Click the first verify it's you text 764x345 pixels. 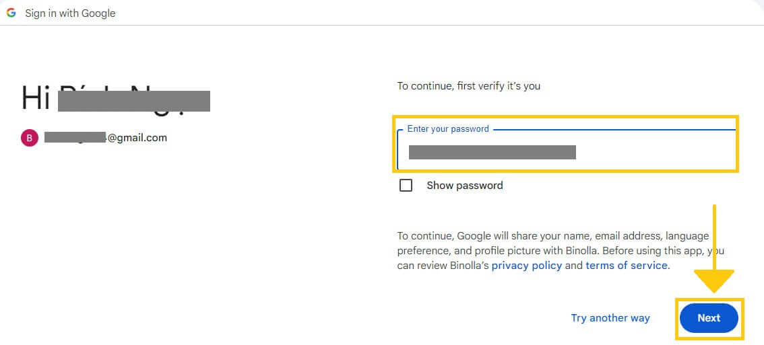tap(468, 86)
